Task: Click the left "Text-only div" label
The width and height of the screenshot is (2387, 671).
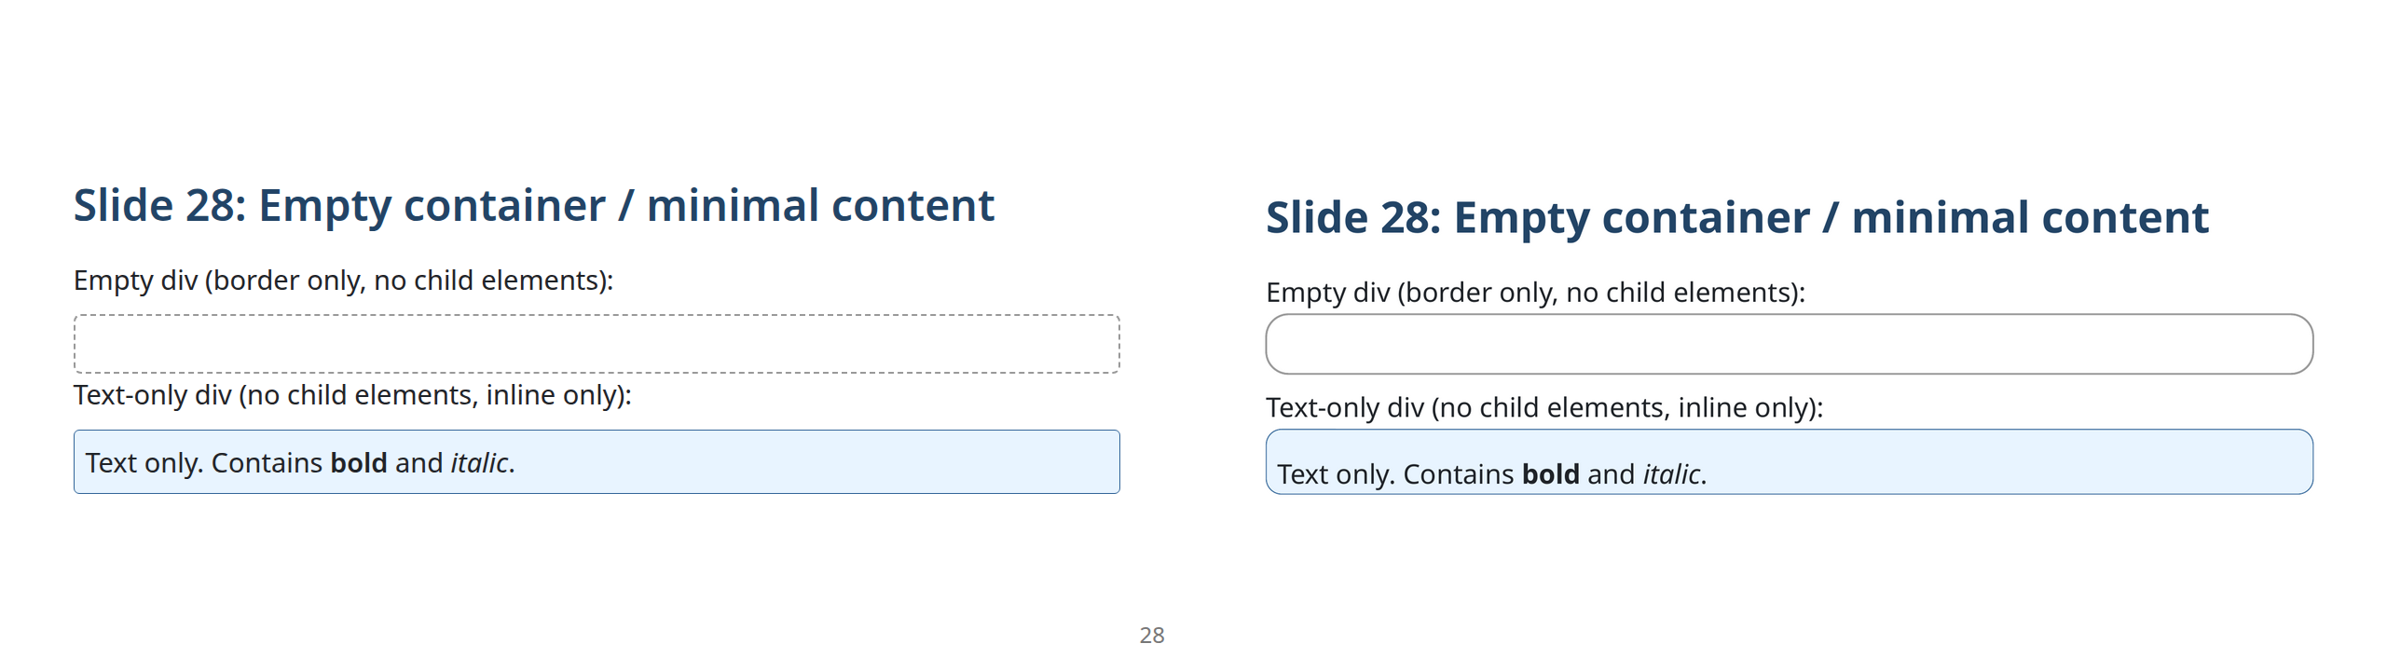Action: tap(352, 395)
